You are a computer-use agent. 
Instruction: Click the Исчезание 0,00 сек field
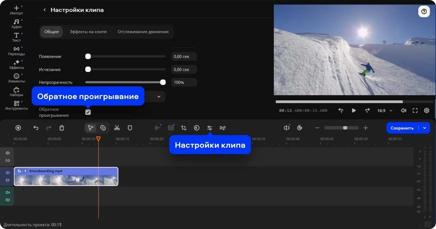pos(184,69)
